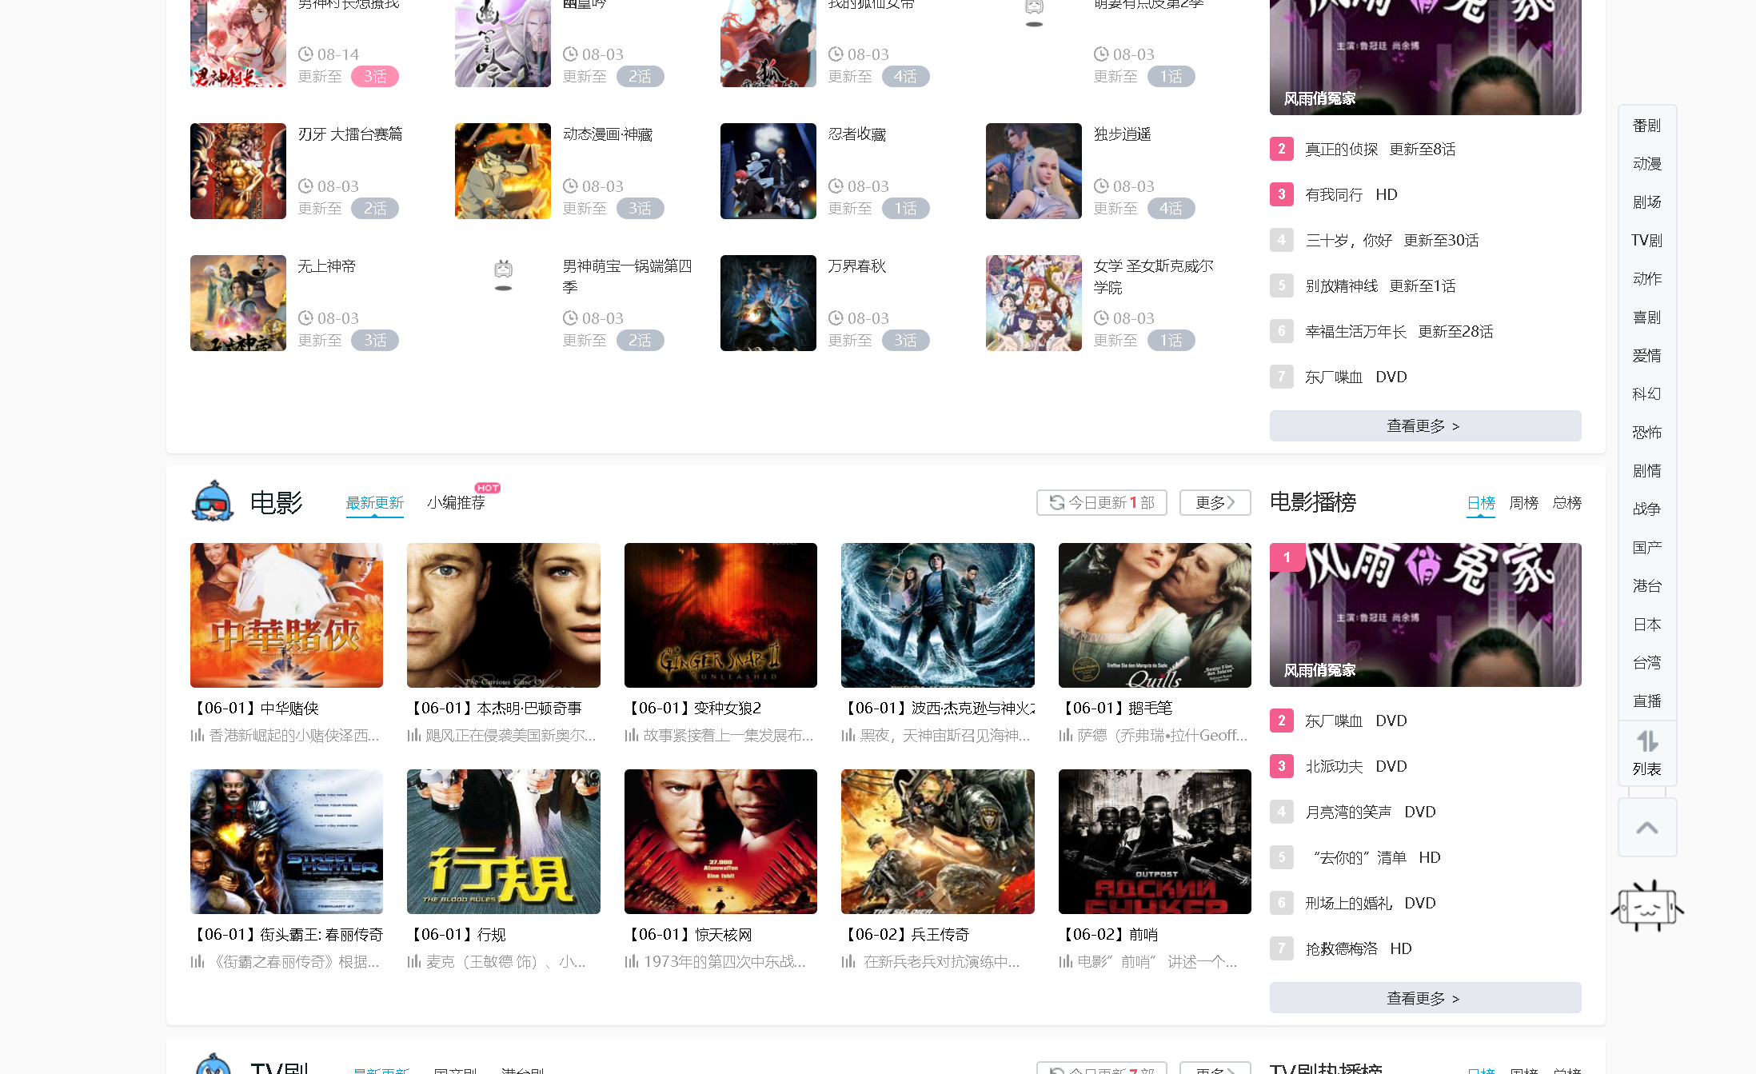Click 中华赌侠 movie thumbnail
This screenshot has height=1074, width=1756.
287,613
